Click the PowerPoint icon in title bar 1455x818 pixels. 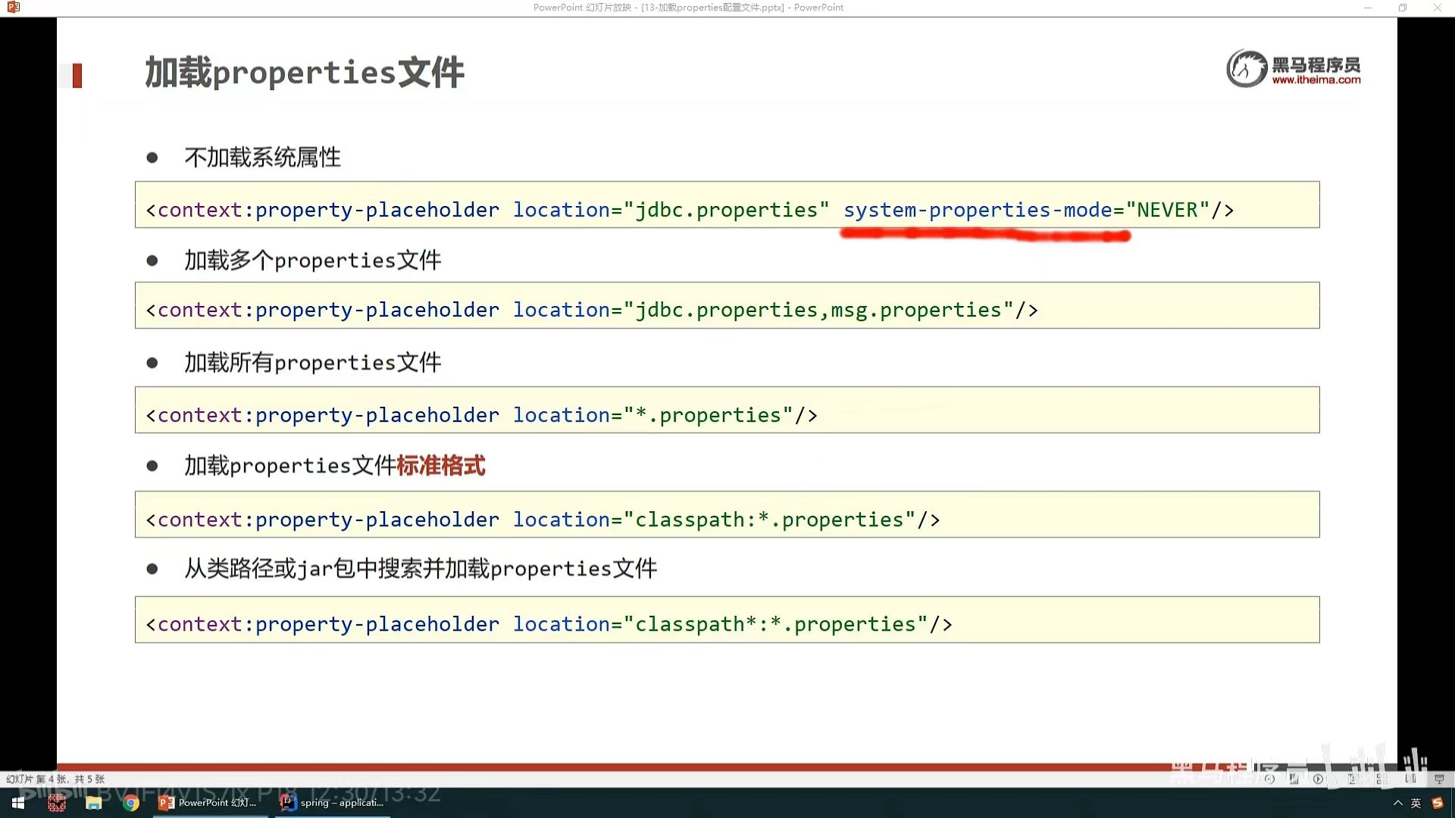[x=13, y=8]
